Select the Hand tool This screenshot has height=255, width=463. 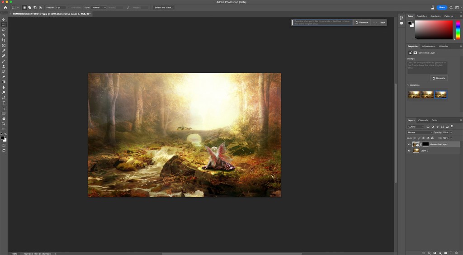pyautogui.click(x=4, y=118)
